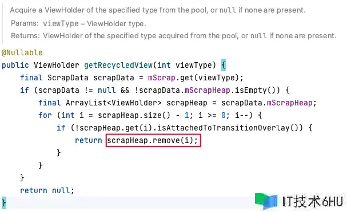Click the ViewHolder return type after public
The height and width of the screenshot is (212, 347).
tap(57, 65)
